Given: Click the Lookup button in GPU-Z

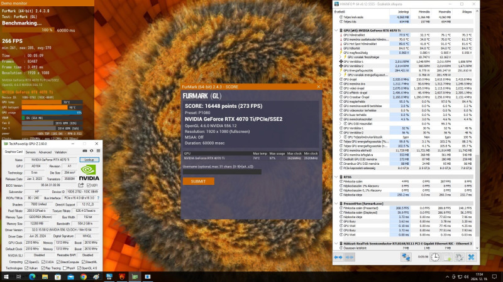Looking at the screenshot, I should pyautogui.click(x=89, y=160).
